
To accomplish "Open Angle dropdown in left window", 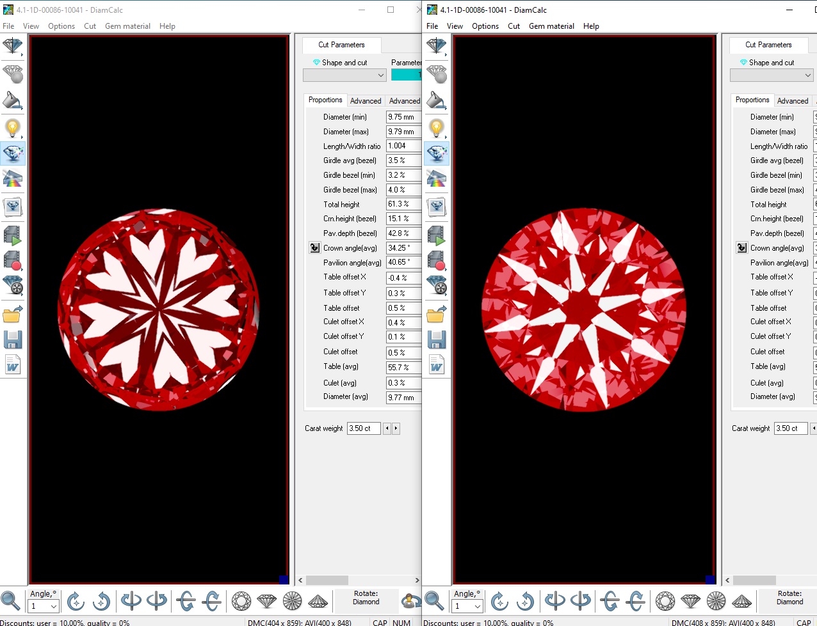I will coord(44,606).
